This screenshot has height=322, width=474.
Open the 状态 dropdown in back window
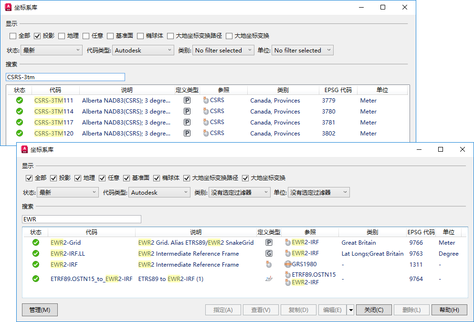pos(52,50)
